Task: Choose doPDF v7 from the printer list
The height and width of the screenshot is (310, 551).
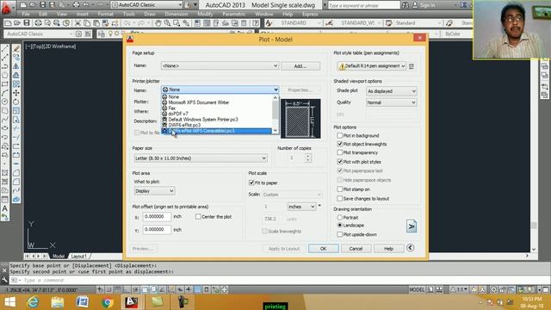Action: tap(178, 114)
